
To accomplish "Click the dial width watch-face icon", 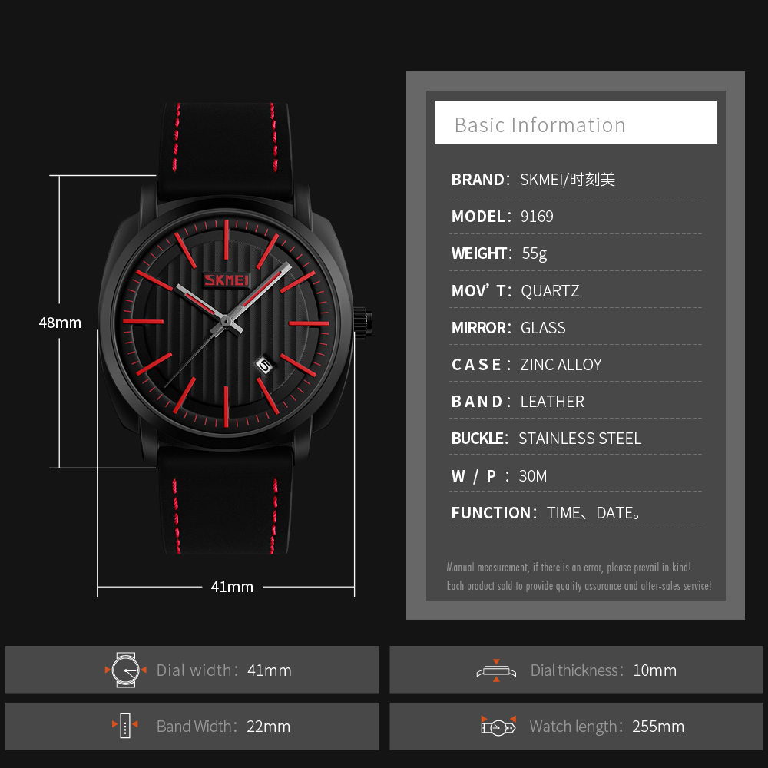I will pos(125,670).
